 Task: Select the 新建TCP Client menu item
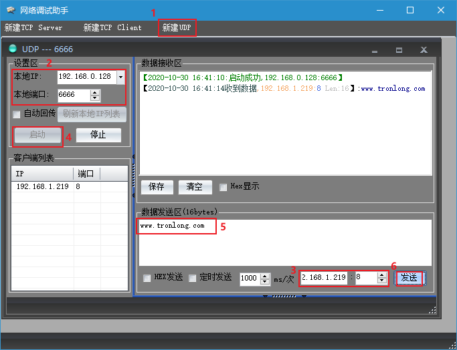click(x=112, y=27)
